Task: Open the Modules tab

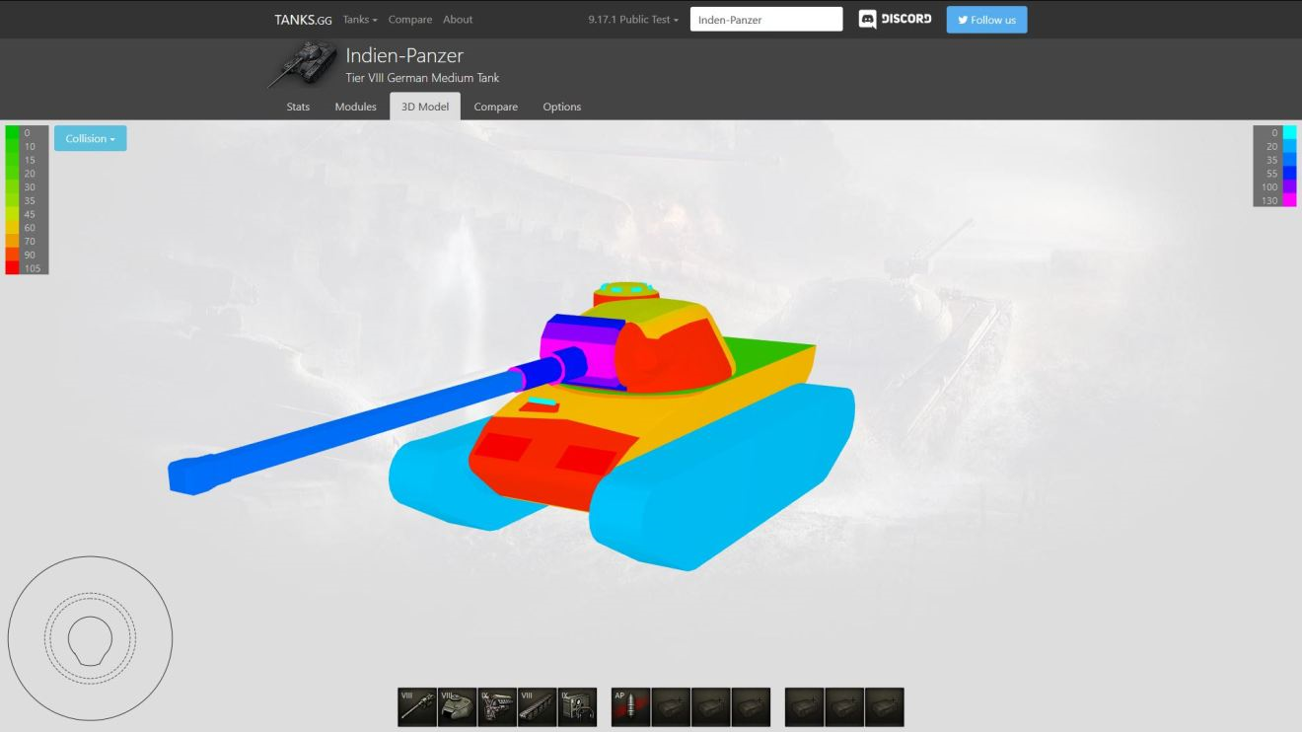Action: coord(355,107)
